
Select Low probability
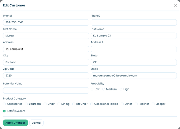click(x=92, y=89)
